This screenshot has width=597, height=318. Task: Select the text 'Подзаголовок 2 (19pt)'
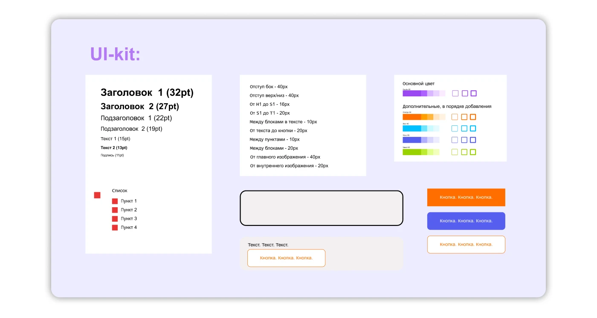tap(131, 129)
